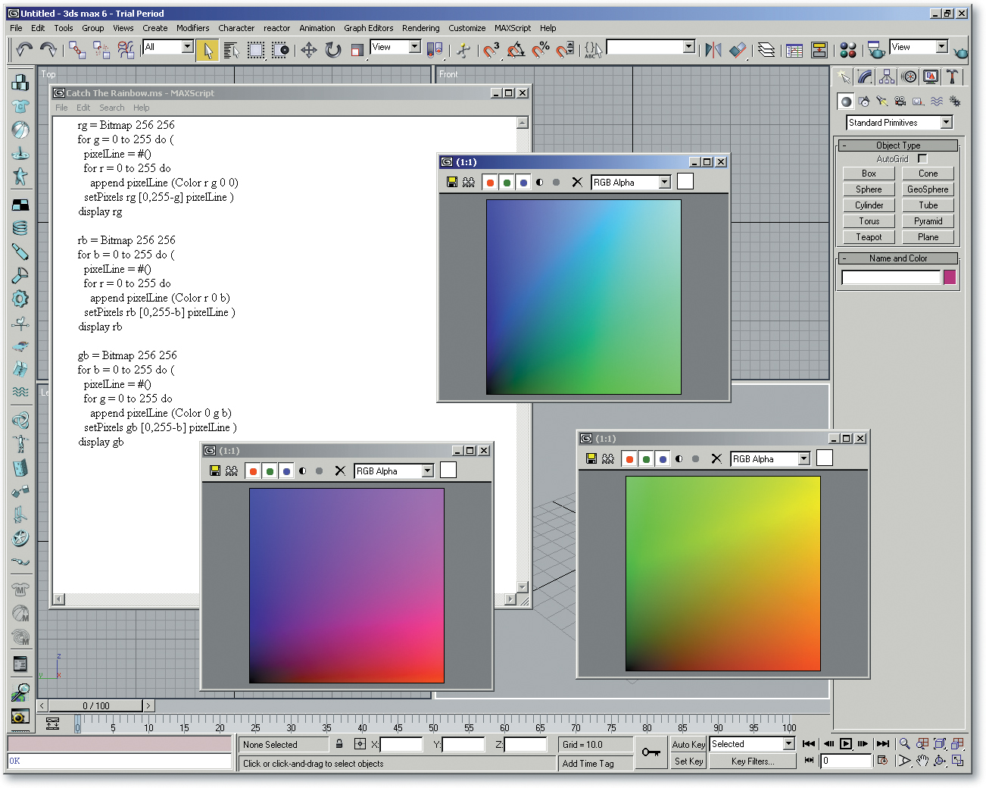
Task: Select the Cameras category icon
Action: click(x=900, y=101)
